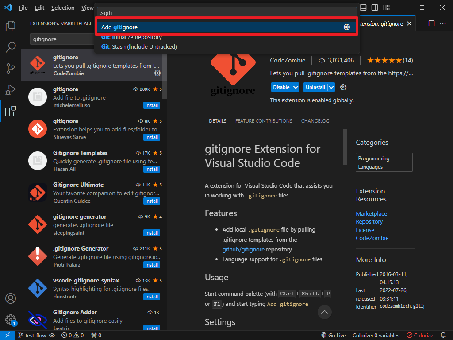Install gitignore generator by sleepingsaint

coord(152,233)
